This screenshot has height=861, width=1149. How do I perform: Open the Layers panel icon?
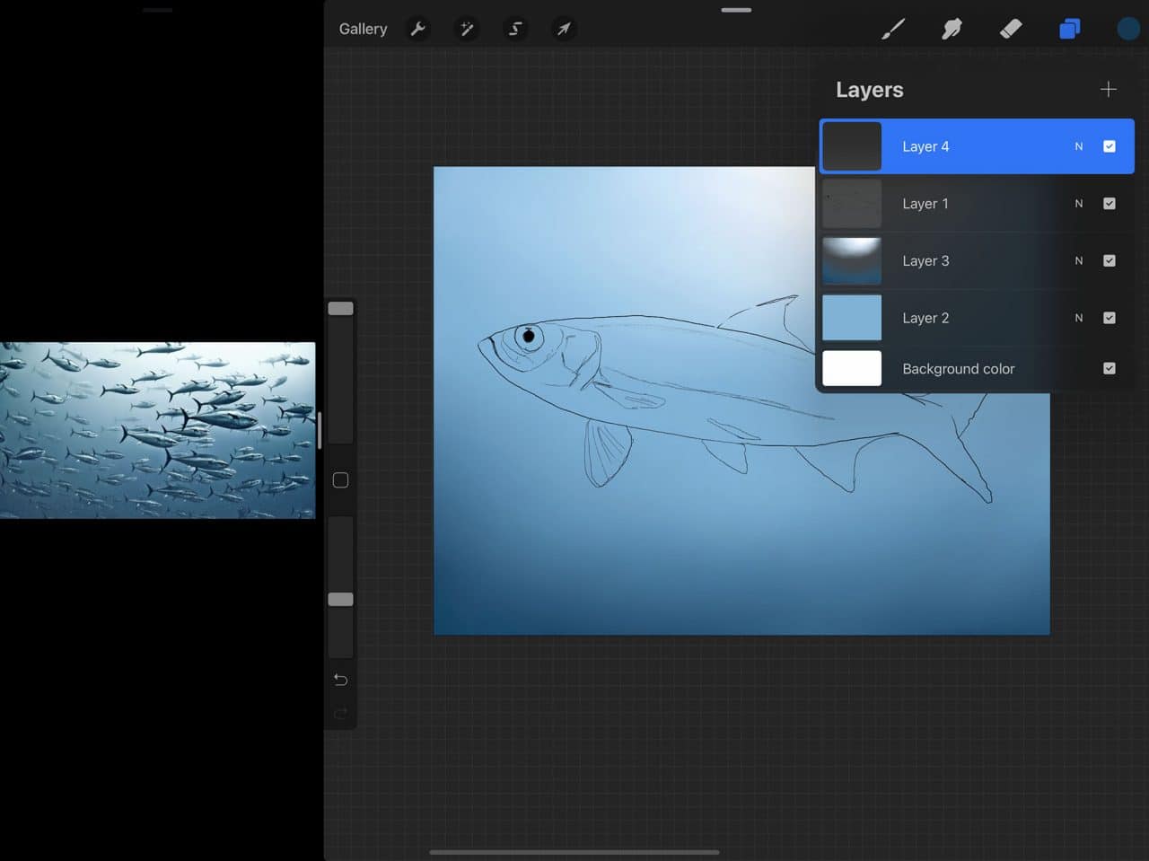(1068, 29)
